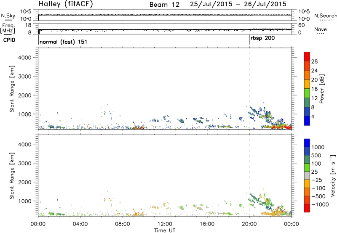337x233 pixels.
Task: Click the "12:00" time axis tick label
Action: tap(165, 224)
